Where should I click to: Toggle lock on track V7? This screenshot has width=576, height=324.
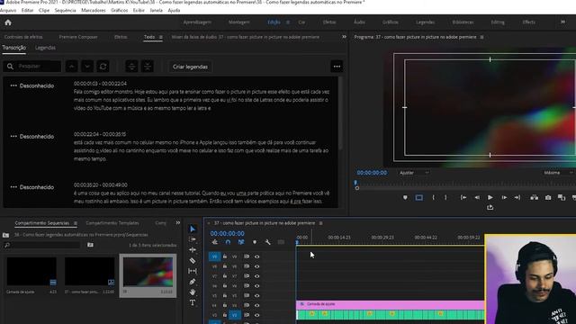pos(225,276)
